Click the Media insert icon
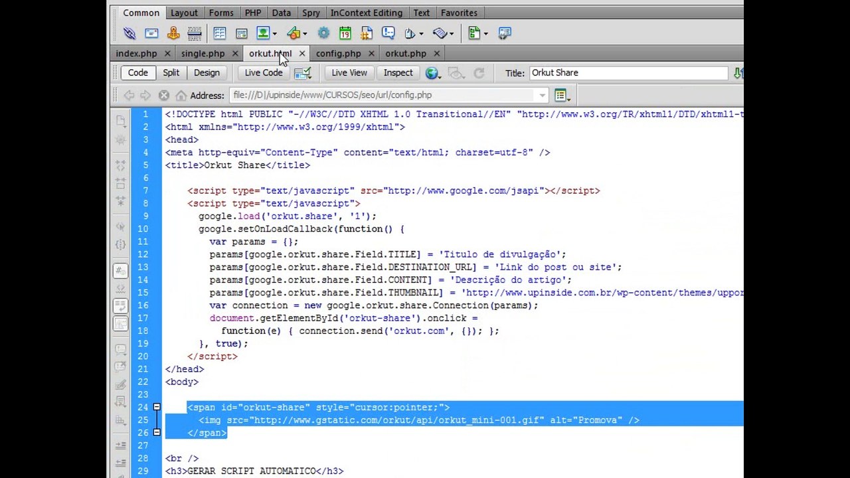The image size is (850, 478). pos(294,33)
